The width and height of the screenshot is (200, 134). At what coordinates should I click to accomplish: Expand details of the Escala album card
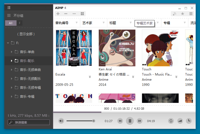tap(90, 77)
